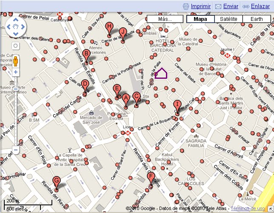Click the Jaume I metro station icon
Viewport: 274px width, 213px height.
click(x=227, y=56)
